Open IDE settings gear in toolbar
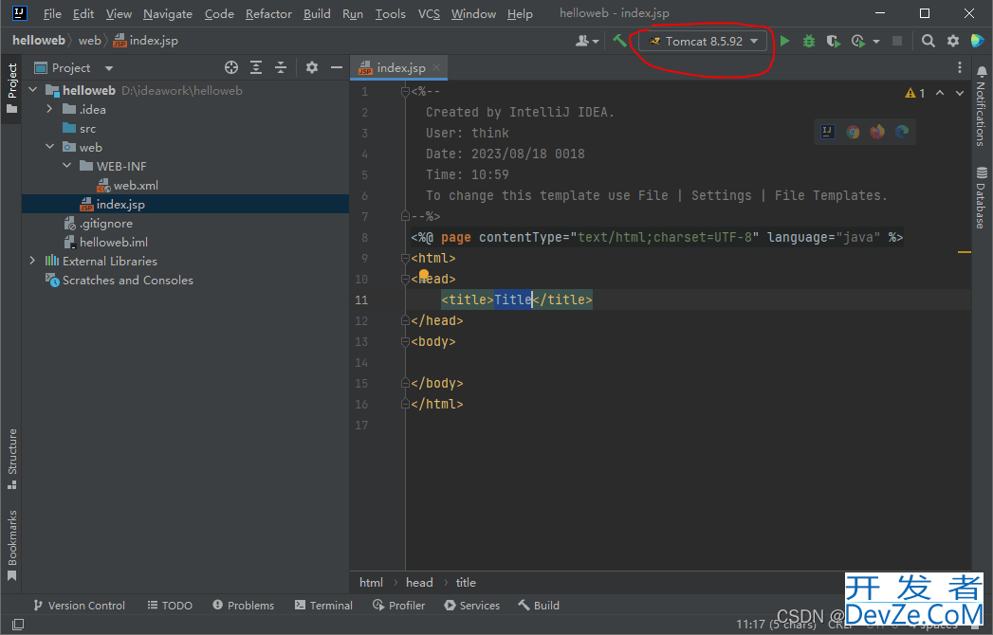 (952, 41)
